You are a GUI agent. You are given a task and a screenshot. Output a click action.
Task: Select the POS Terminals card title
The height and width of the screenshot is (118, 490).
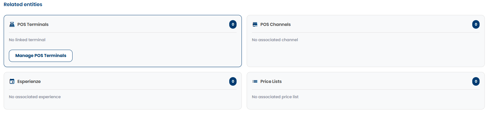[33, 24]
